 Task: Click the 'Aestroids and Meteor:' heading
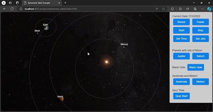tap(185, 76)
